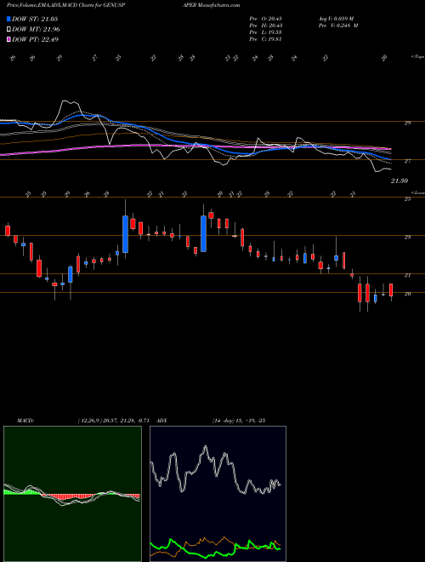Click inside the dark blue ADX panel
The width and height of the screenshot is (425, 562).
pos(218,494)
